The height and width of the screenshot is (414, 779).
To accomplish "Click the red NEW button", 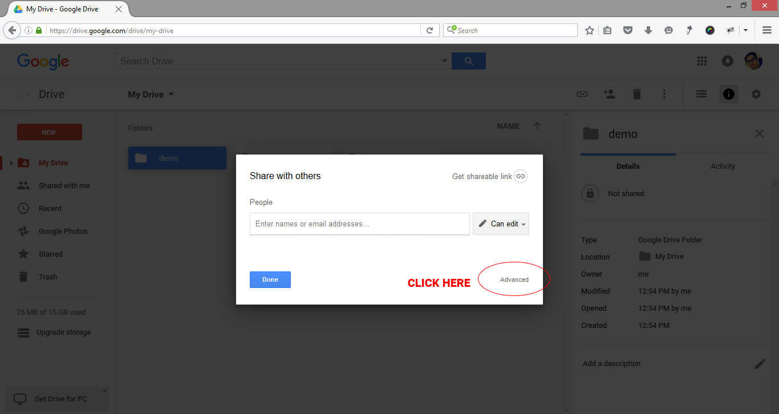I will (x=49, y=132).
